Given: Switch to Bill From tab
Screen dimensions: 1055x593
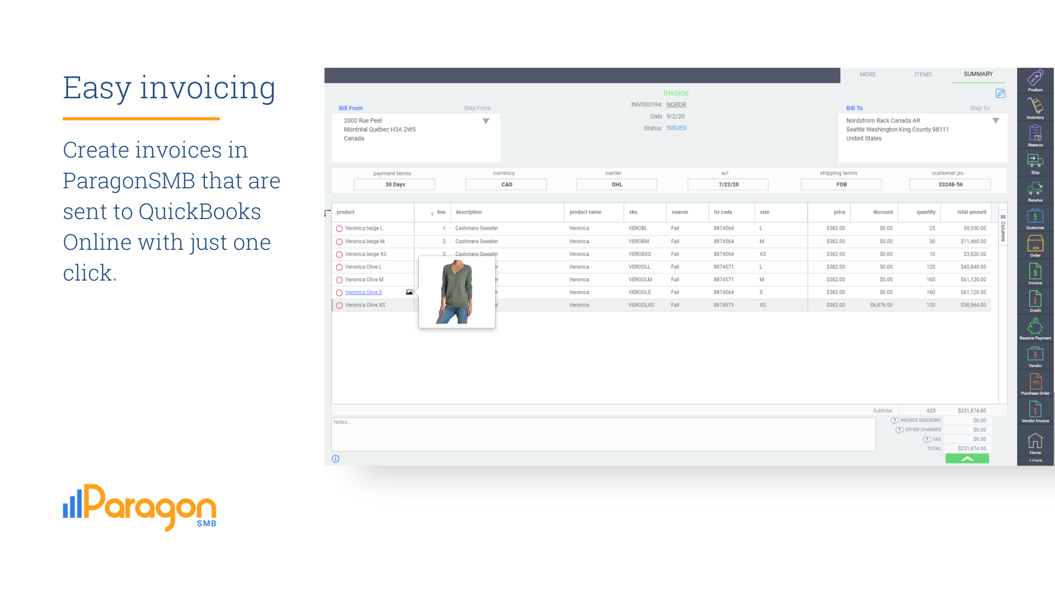Looking at the screenshot, I should tap(351, 108).
